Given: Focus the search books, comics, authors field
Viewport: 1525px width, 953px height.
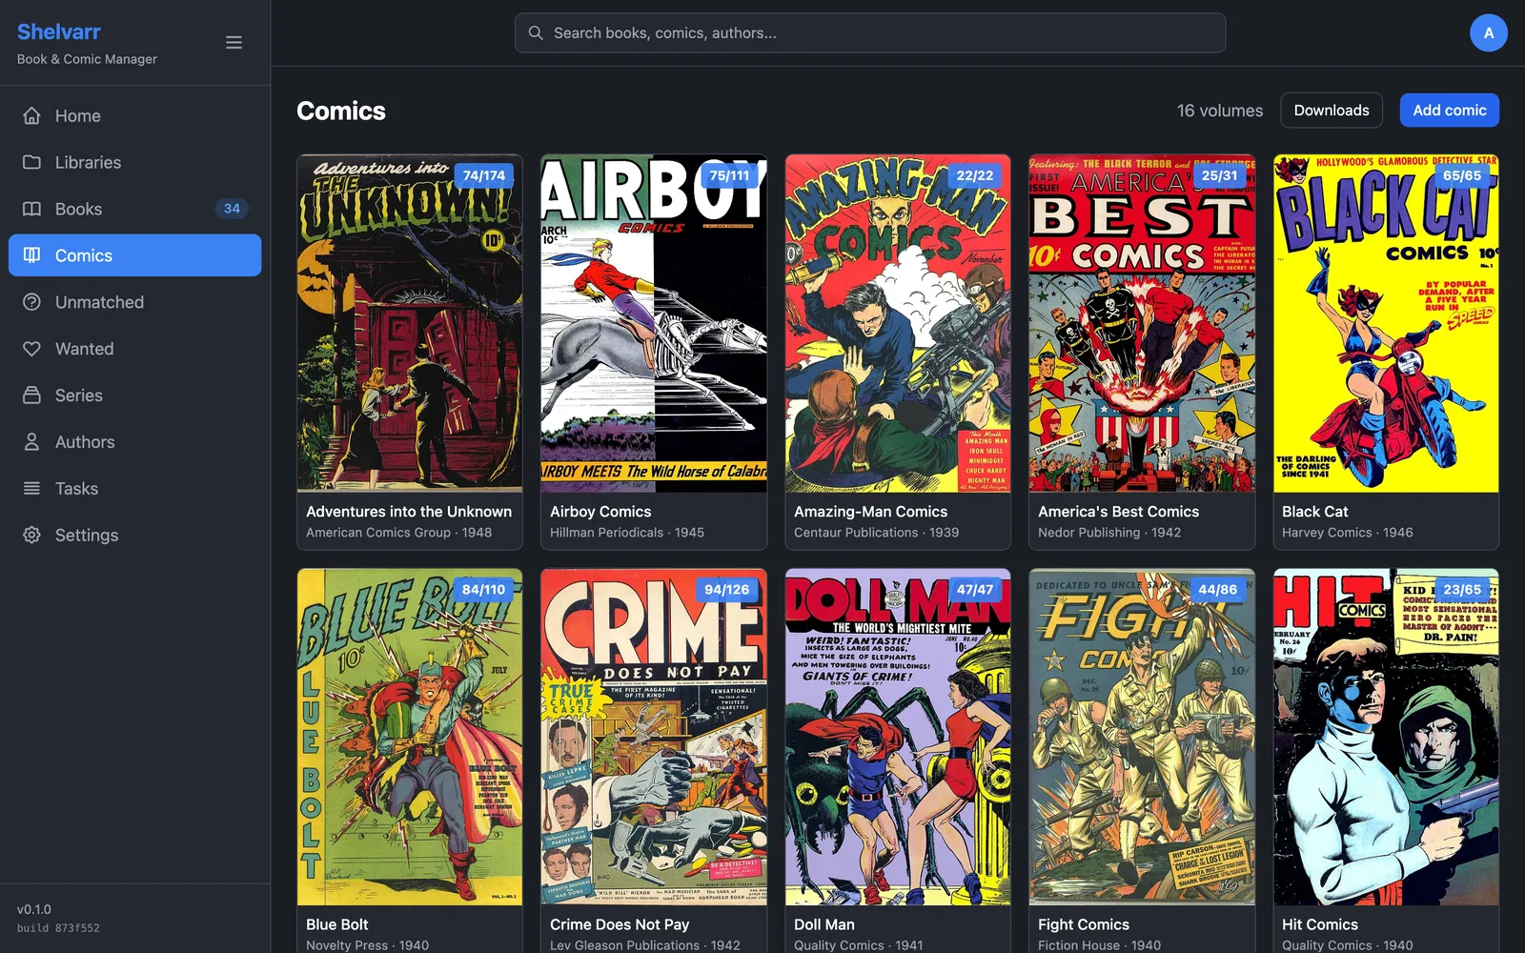Looking at the screenshot, I should (869, 32).
